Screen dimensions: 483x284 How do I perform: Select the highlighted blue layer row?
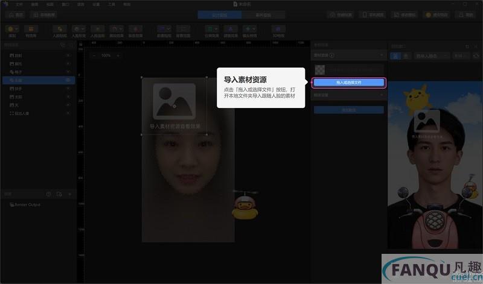coord(39,80)
